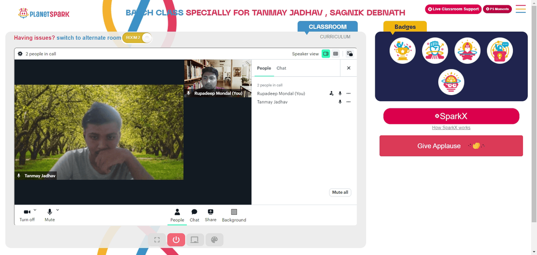Toggle the ROOM 2 alternate room switch
This screenshot has width=537, height=255.
(x=137, y=38)
